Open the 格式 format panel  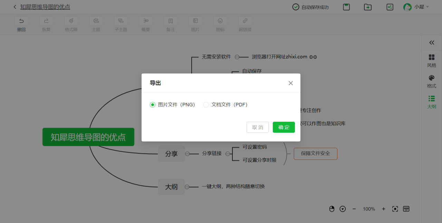432,81
